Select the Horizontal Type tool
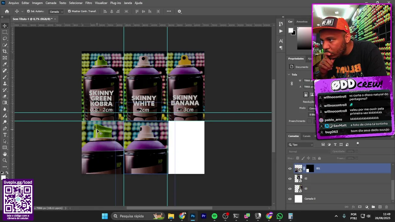 click(5, 135)
